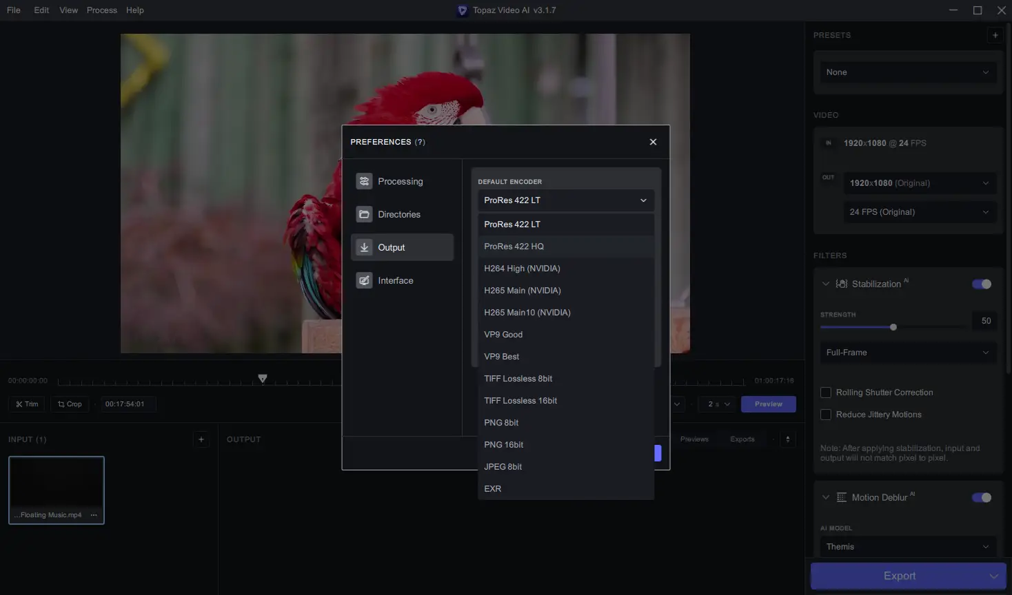Open the View menu
This screenshot has width=1012, height=595.
coord(68,10)
